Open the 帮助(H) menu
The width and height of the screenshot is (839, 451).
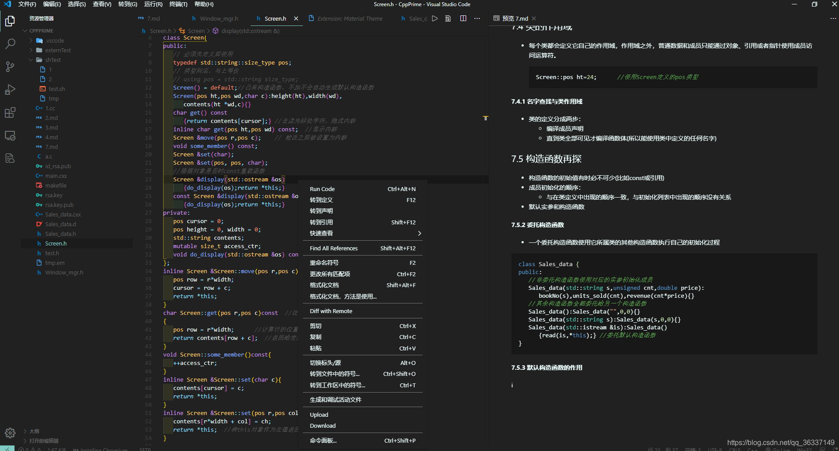pos(204,4)
